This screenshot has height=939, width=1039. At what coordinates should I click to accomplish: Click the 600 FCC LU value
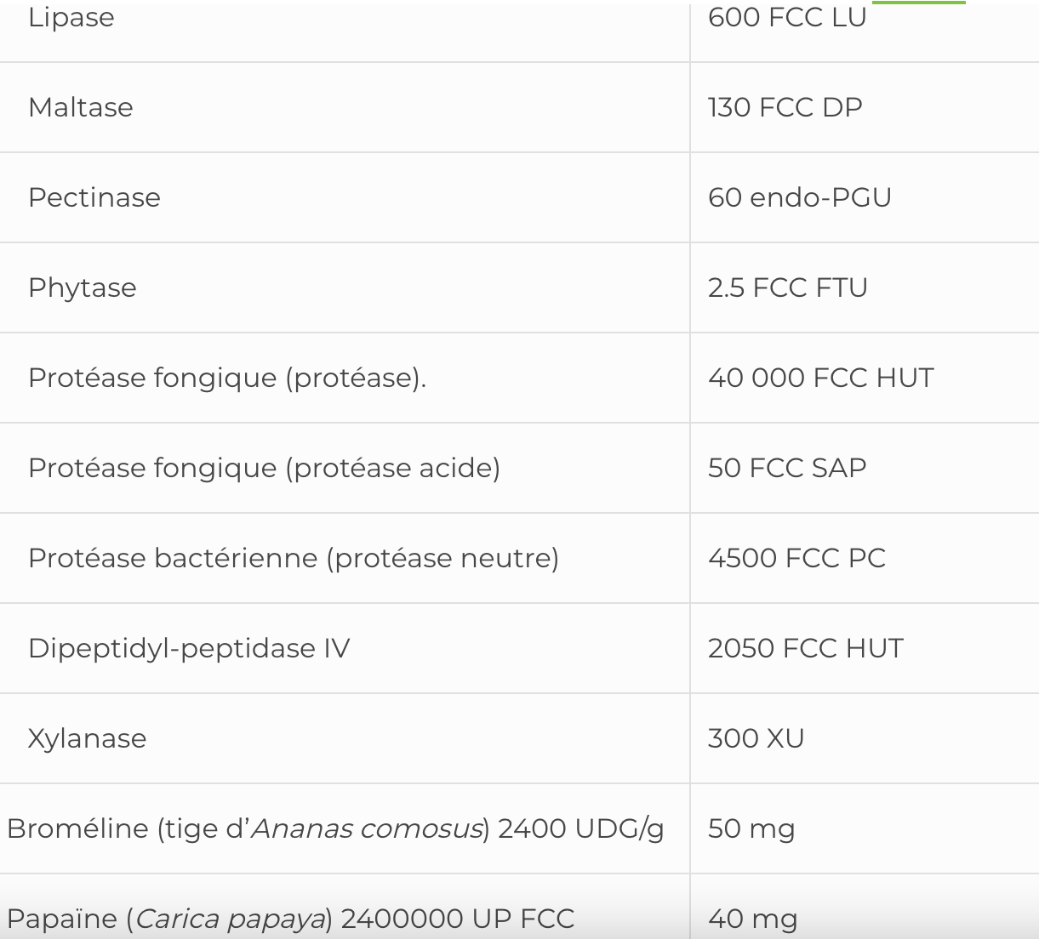pos(786,18)
